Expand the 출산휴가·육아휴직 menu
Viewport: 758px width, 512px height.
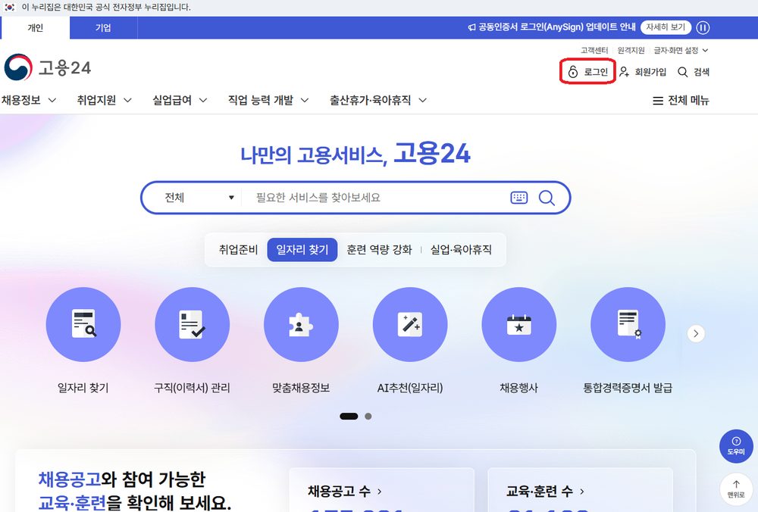click(x=378, y=101)
